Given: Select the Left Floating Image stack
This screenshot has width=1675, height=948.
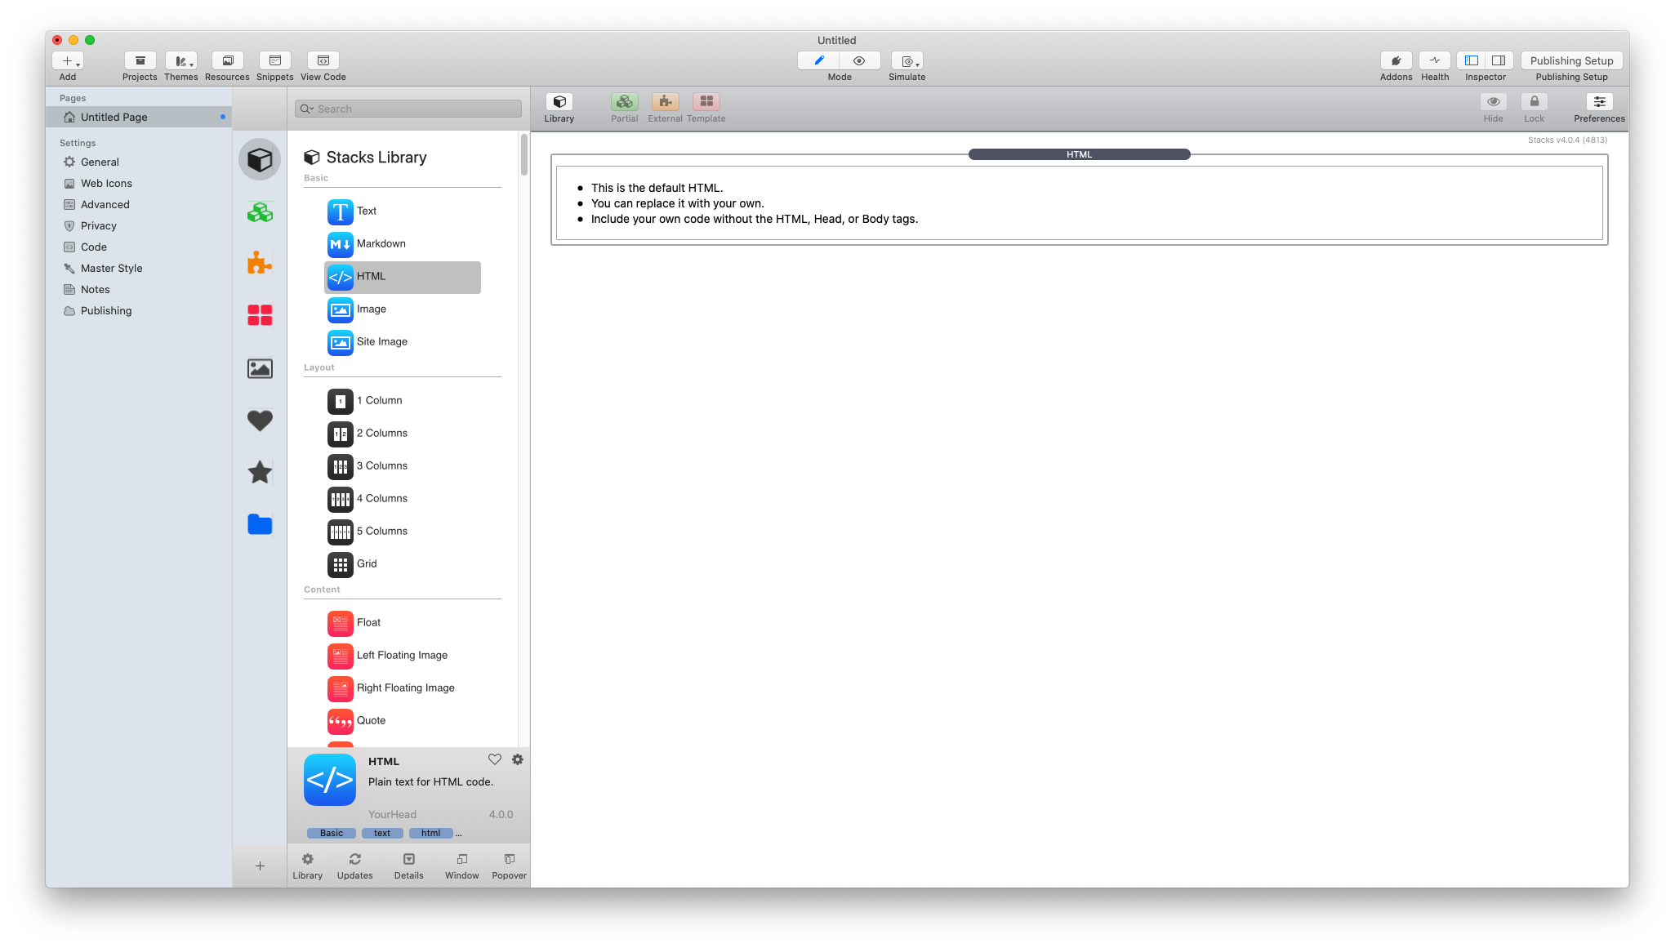Looking at the screenshot, I should tap(403, 656).
